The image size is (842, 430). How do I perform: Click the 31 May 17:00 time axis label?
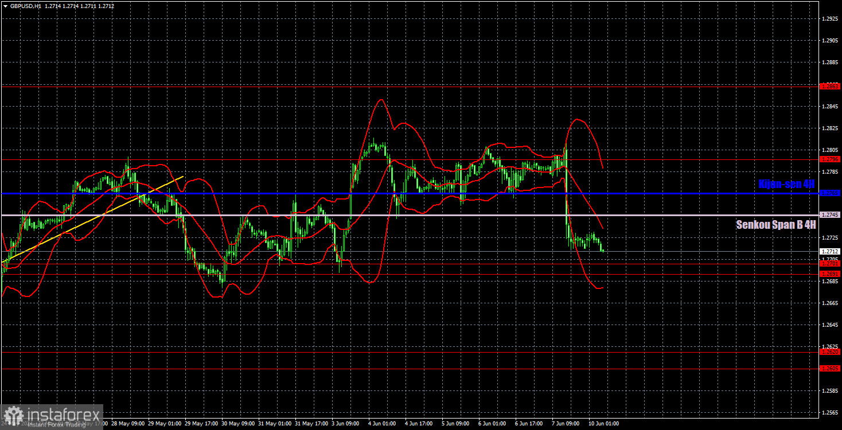[311, 424]
